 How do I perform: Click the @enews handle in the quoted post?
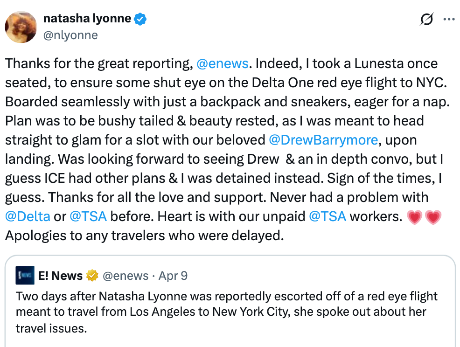click(x=125, y=276)
